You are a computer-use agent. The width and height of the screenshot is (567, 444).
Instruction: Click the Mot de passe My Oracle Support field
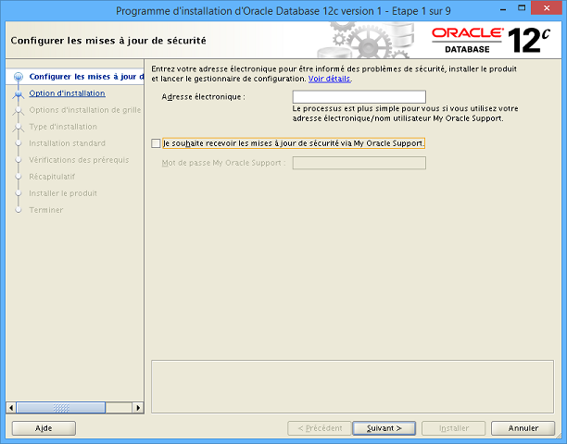point(359,163)
